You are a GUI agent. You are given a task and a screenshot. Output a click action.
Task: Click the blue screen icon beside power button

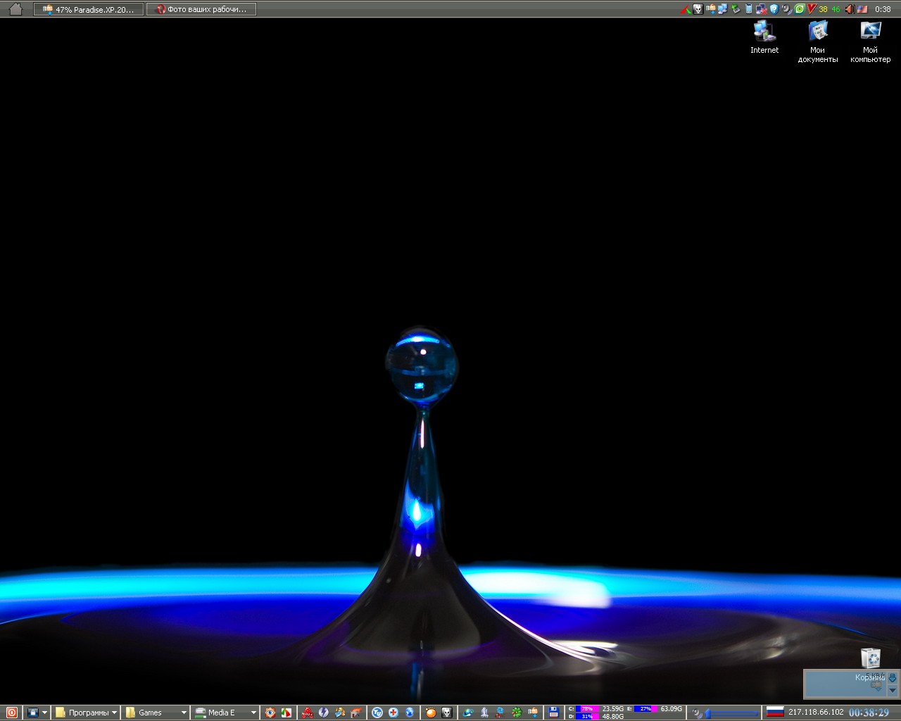(32, 713)
